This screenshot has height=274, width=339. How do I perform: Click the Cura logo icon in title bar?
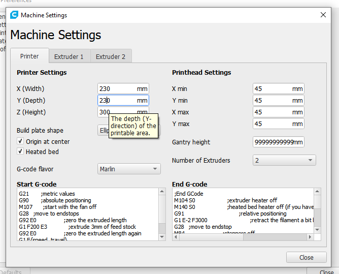tap(14, 15)
